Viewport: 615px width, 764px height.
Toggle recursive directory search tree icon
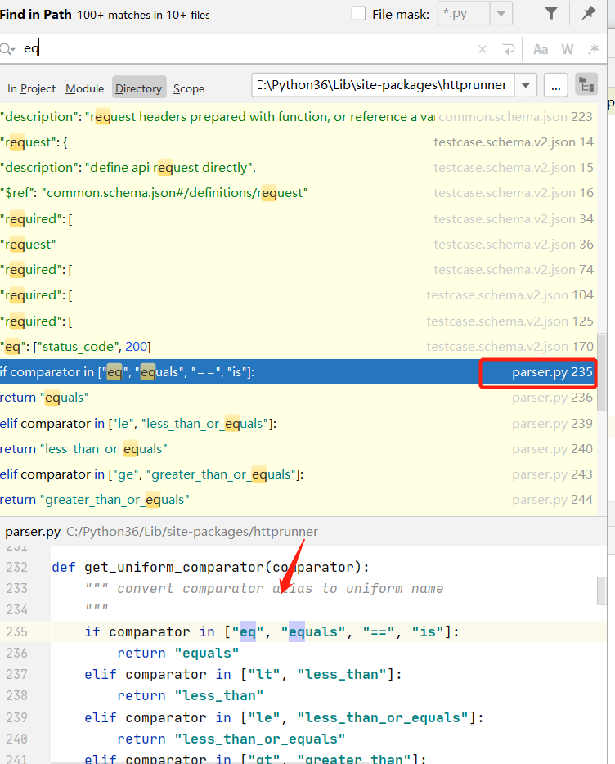point(586,85)
